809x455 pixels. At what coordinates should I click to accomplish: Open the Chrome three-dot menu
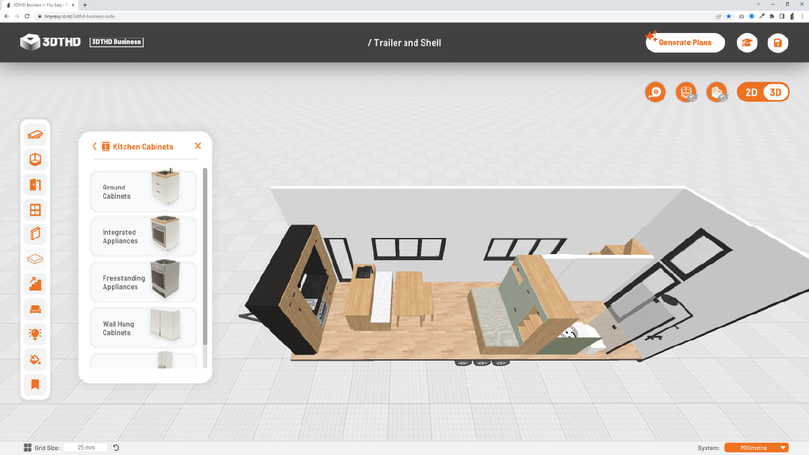click(x=802, y=16)
